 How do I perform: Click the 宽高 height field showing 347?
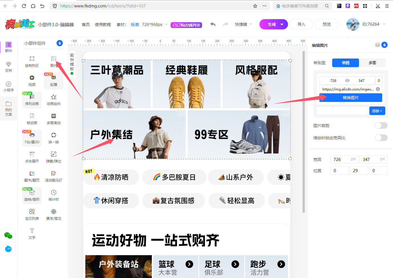click(x=373, y=159)
